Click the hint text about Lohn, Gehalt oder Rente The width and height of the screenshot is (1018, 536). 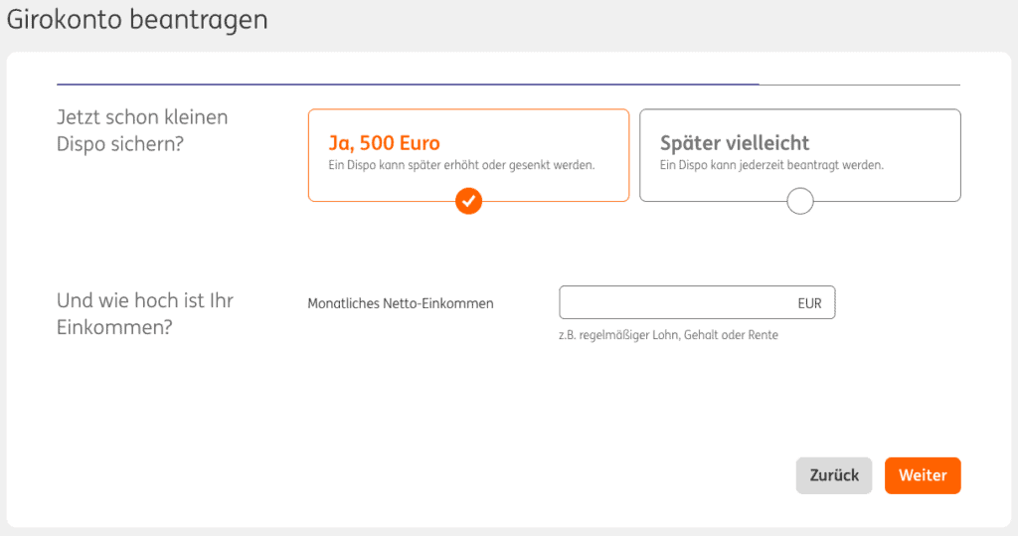click(668, 335)
